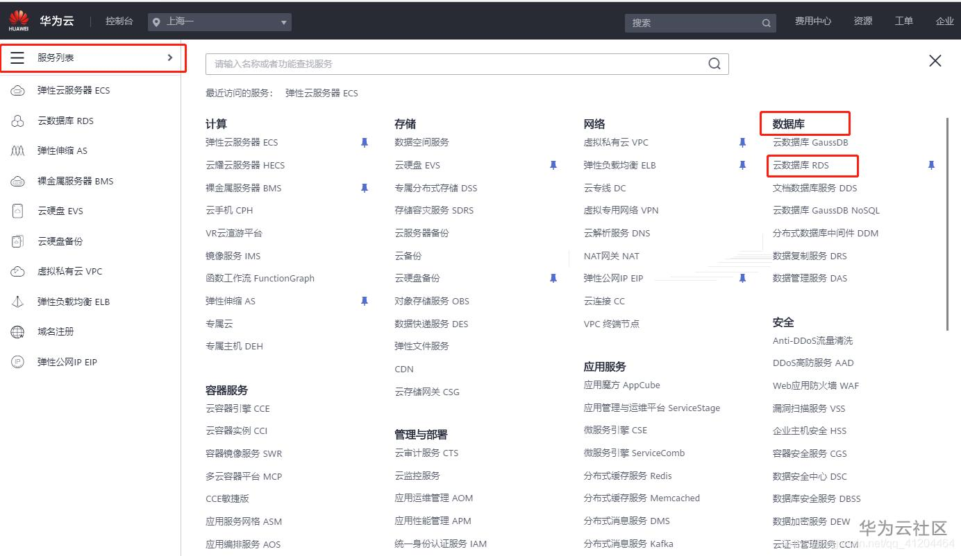This screenshot has height=556, width=961.
Task: Expand the 服务列表 chevron arrow
Action: 170,58
